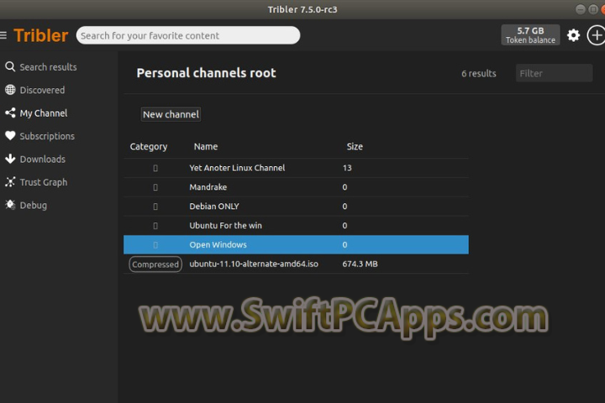Image resolution: width=605 pixels, height=403 pixels.
Task: Open the Trust Graph view
Action: pos(43,182)
